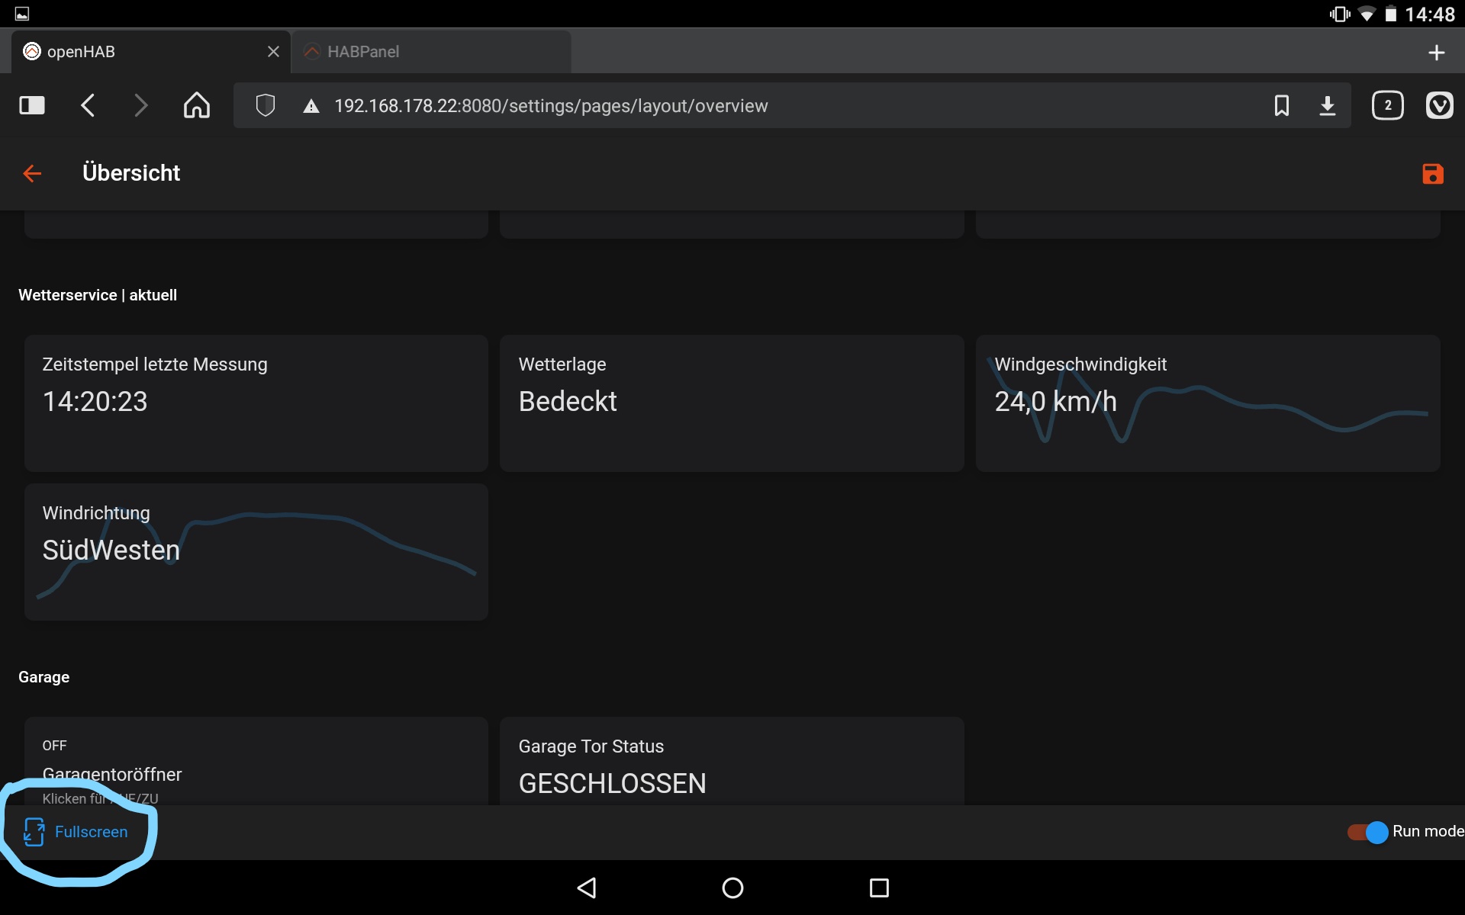Open the Windrichtung SüdWesten card
Screen dimensions: 1465x915
(256, 552)
